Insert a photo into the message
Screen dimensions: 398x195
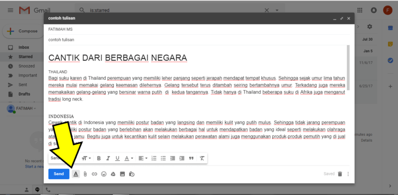(122, 174)
